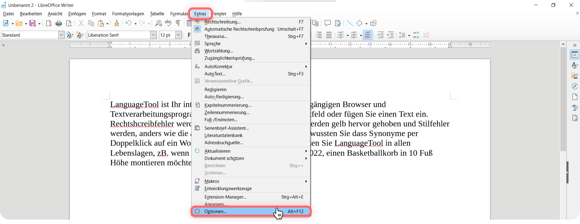Click Increase Paragraph Spacing icon
The image size is (580, 224).
416,35
